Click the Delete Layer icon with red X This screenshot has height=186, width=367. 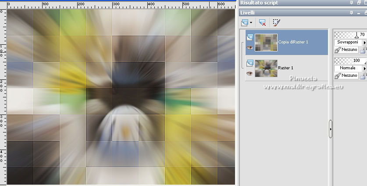(x=262, y=23)
